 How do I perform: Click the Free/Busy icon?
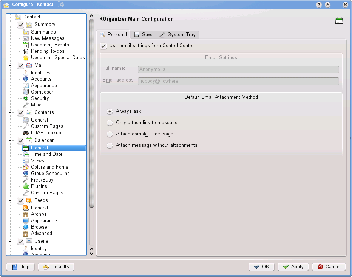[26, 180]
